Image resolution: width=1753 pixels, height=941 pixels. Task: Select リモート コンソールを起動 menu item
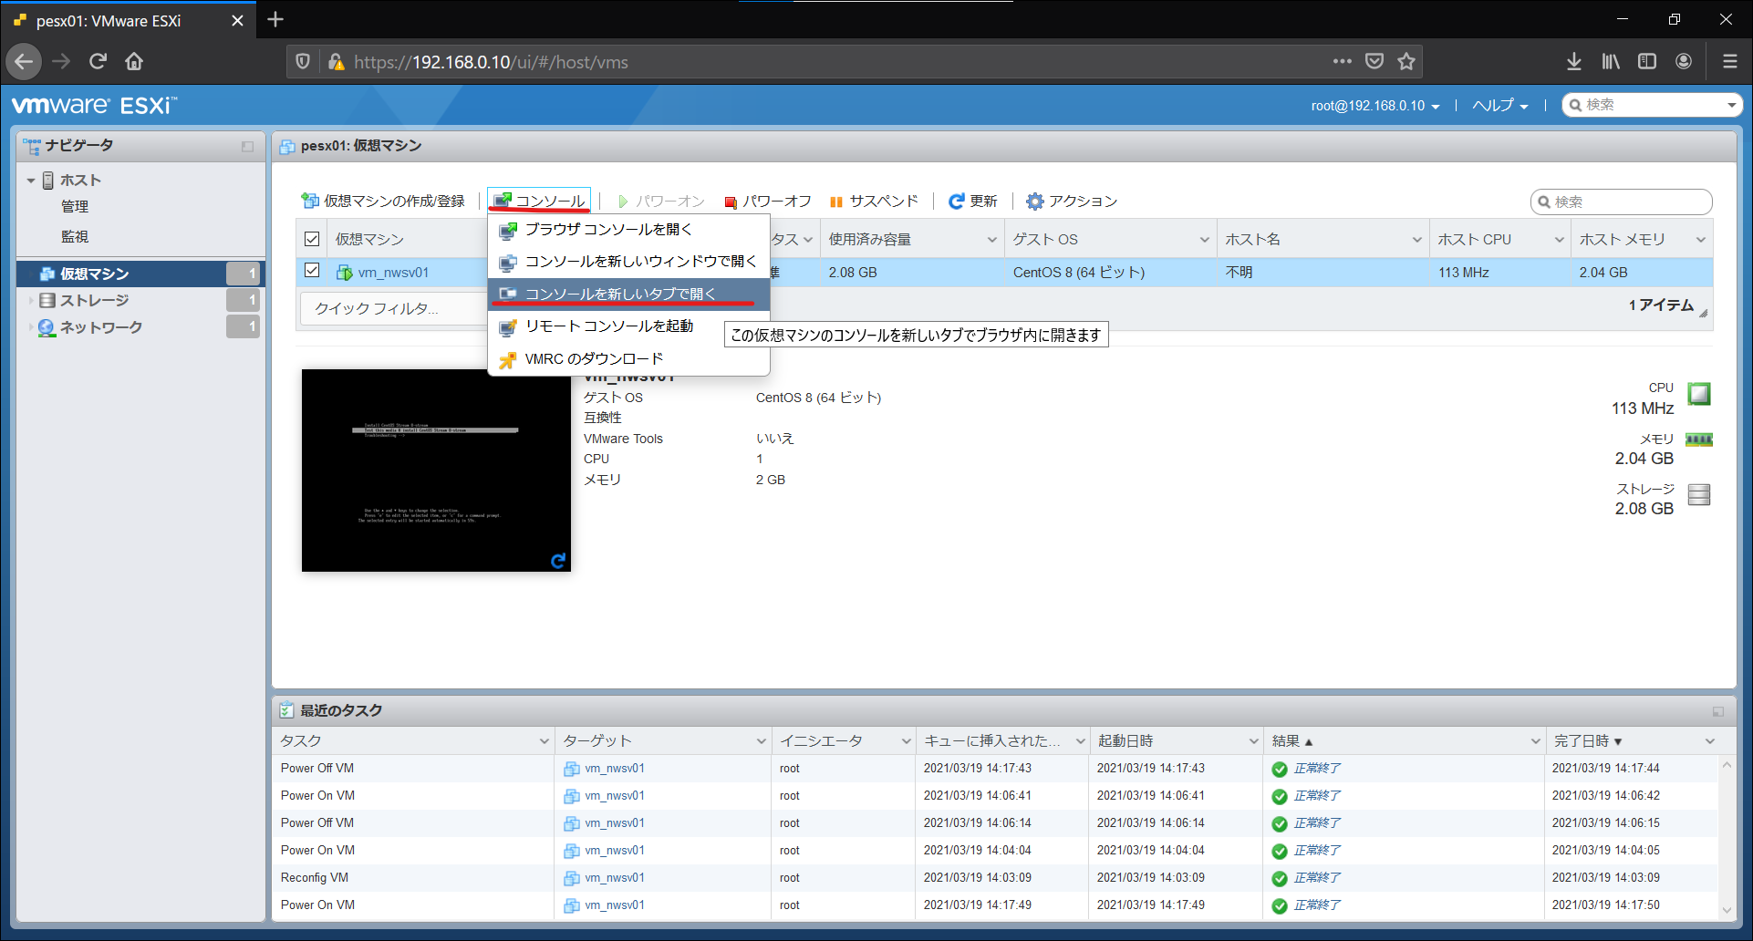[x=629, y=326]
